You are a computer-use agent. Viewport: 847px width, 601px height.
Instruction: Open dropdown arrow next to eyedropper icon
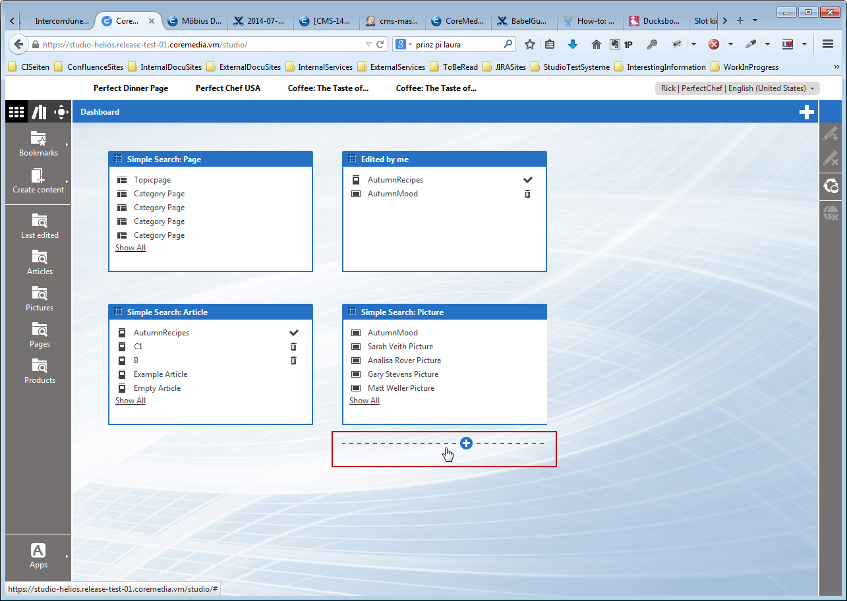pyautogui.click(x=767, y=44)
